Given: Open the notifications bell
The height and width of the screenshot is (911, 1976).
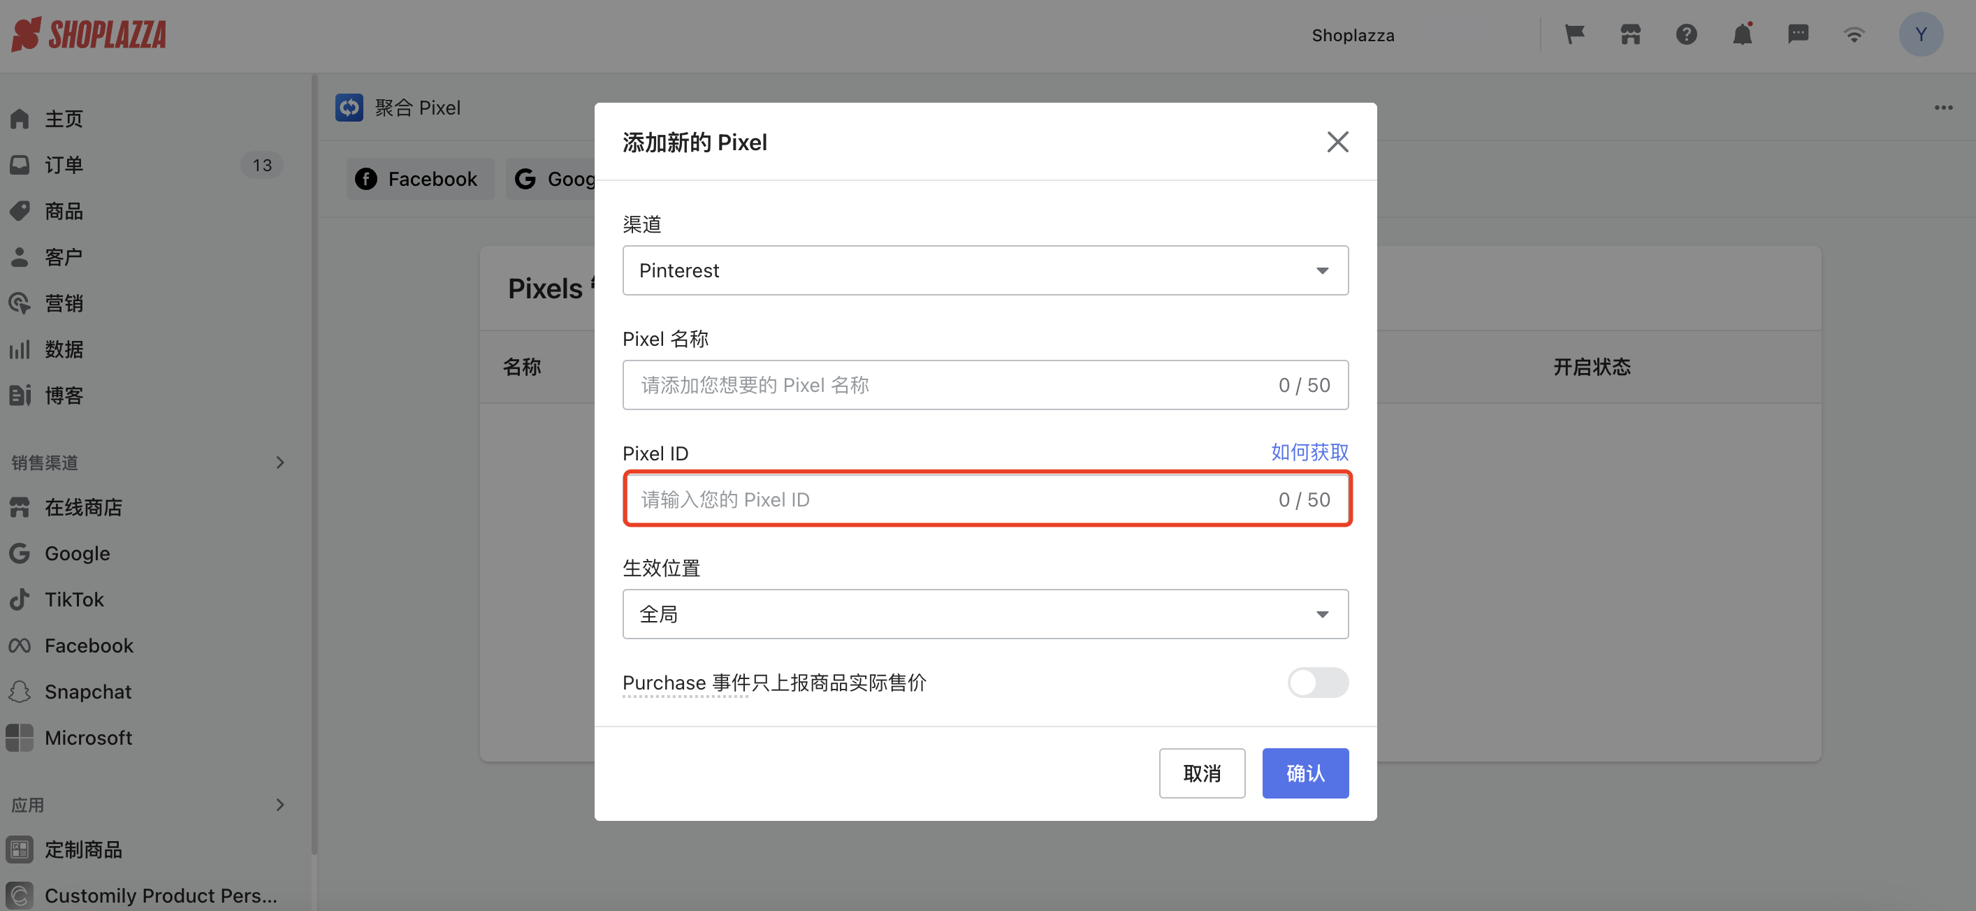Looking at the screenshot, I should point(1742,34).
